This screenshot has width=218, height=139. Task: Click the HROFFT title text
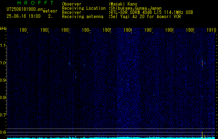36,3
